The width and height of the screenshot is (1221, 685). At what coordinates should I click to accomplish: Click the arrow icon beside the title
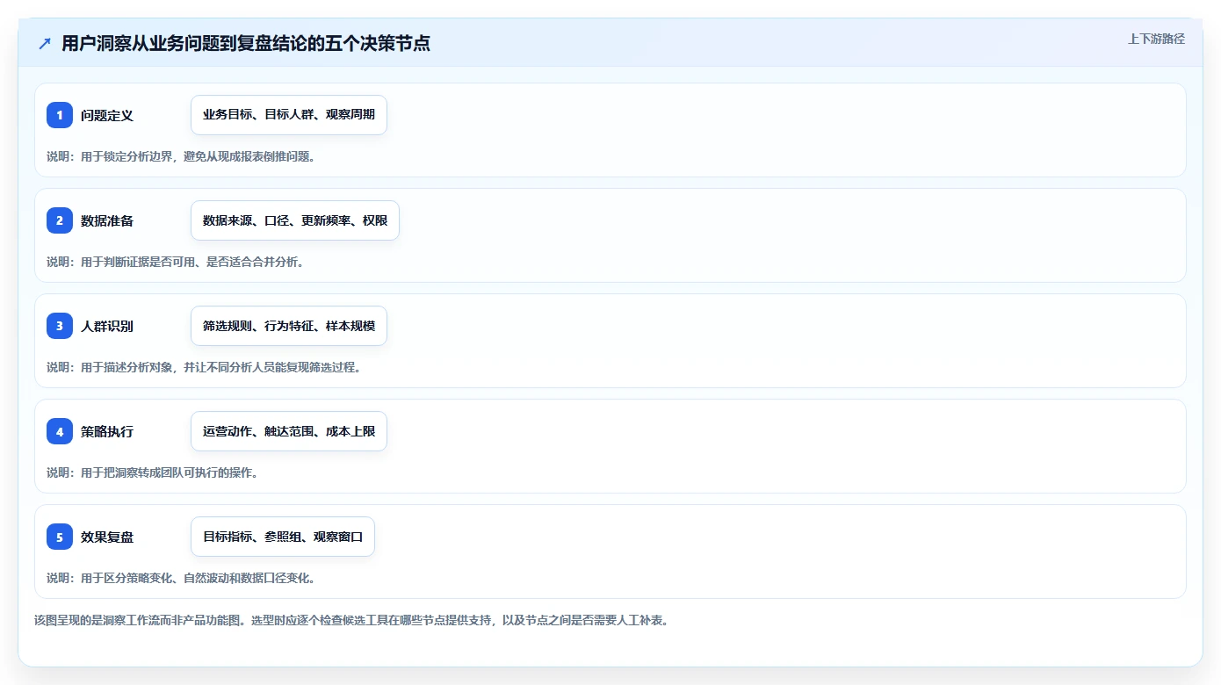pyautogui.click(x=45, y=44)
